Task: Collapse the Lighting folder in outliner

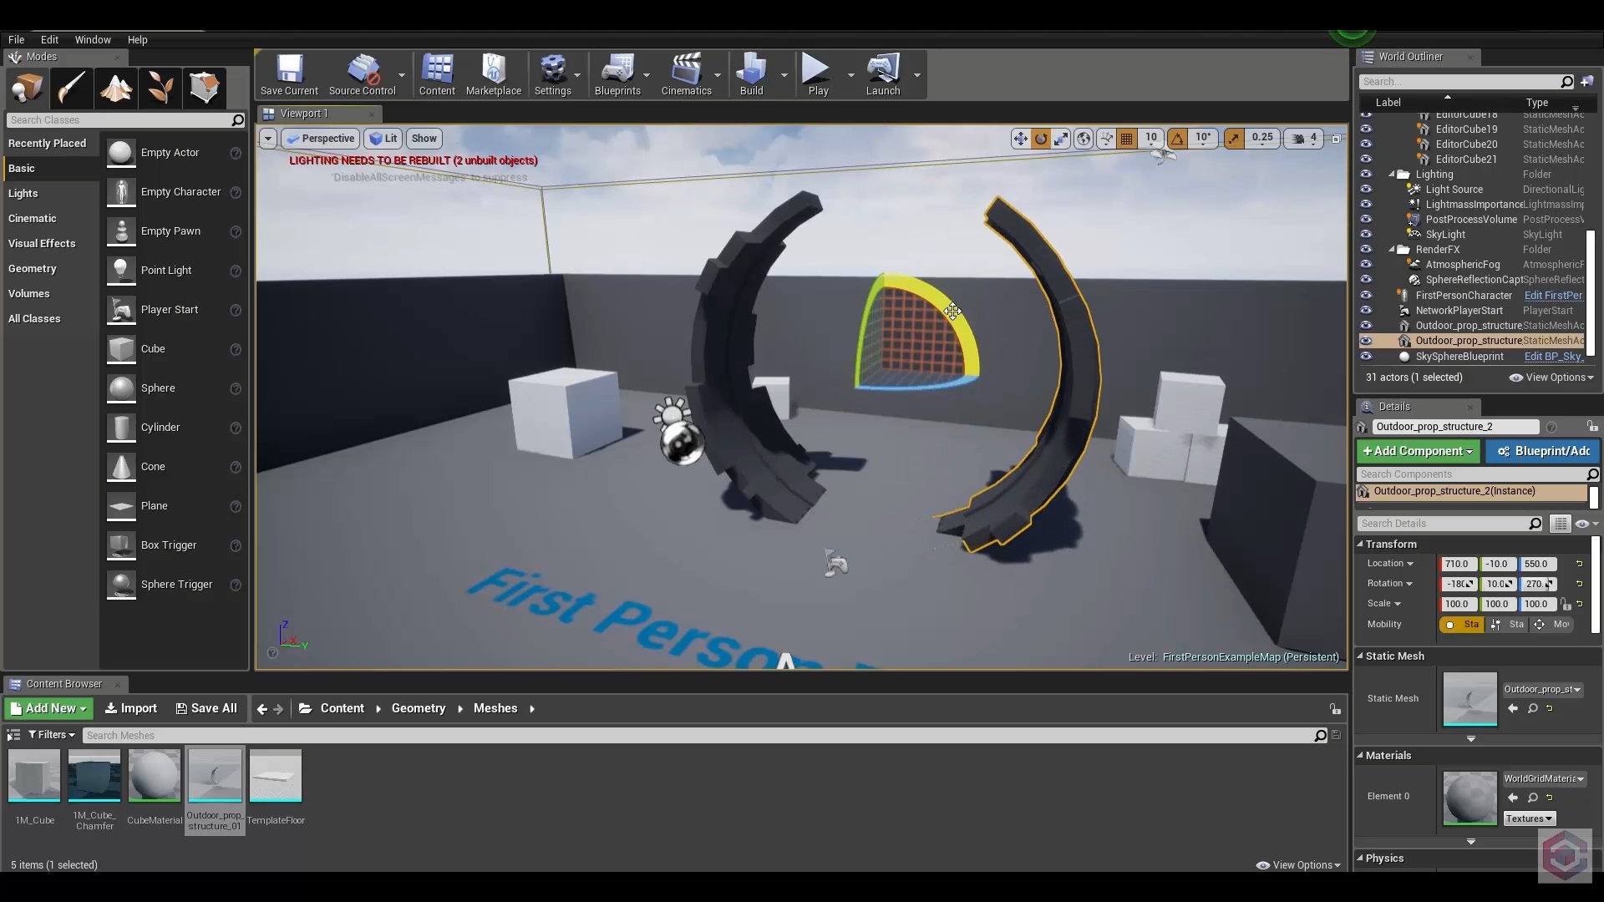Action: (1392, 175)
